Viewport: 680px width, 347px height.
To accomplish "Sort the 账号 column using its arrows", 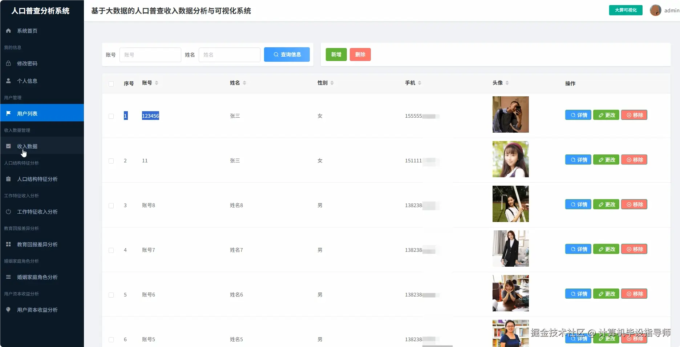I will point(157,83).
